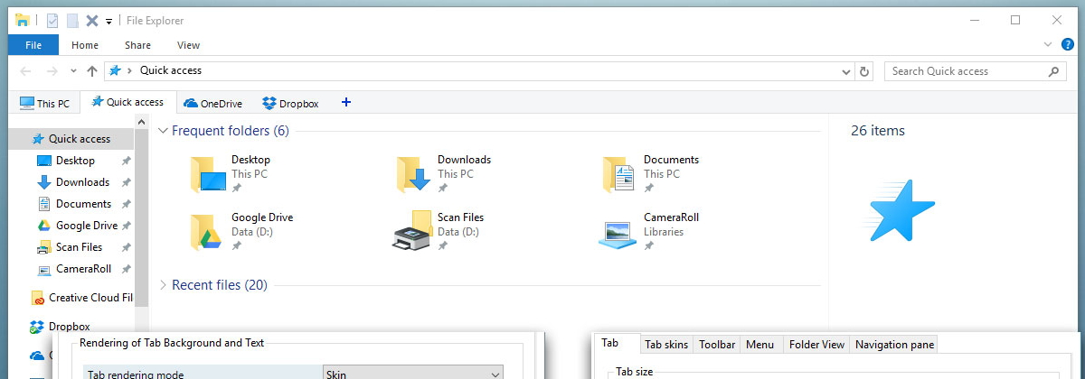
Task: Collapse the Frequent folders group
Action: (163, 131)
